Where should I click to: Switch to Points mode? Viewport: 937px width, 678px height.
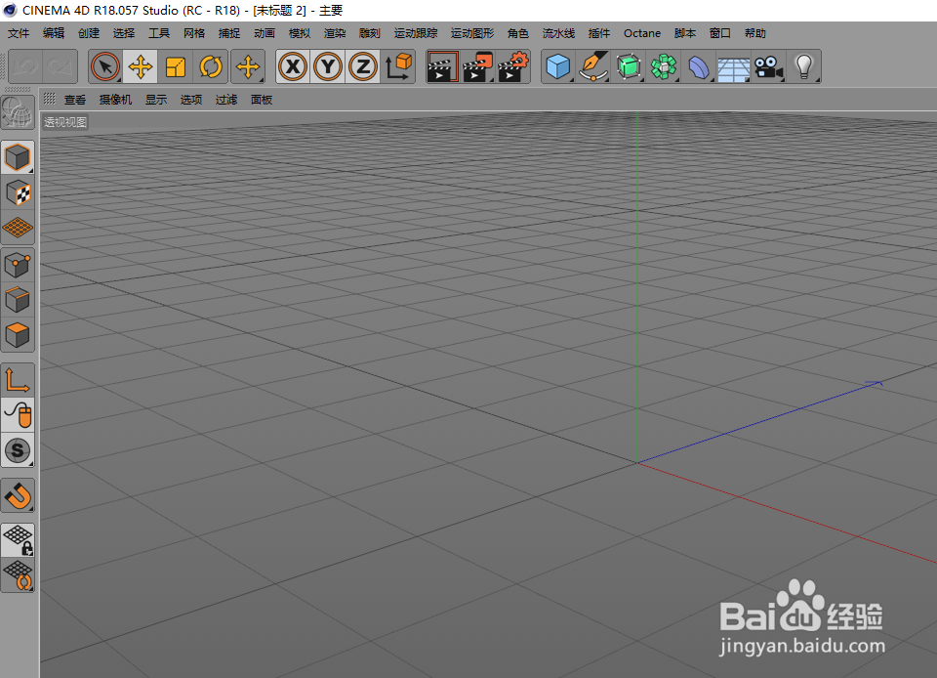click(x=18, y=265)
